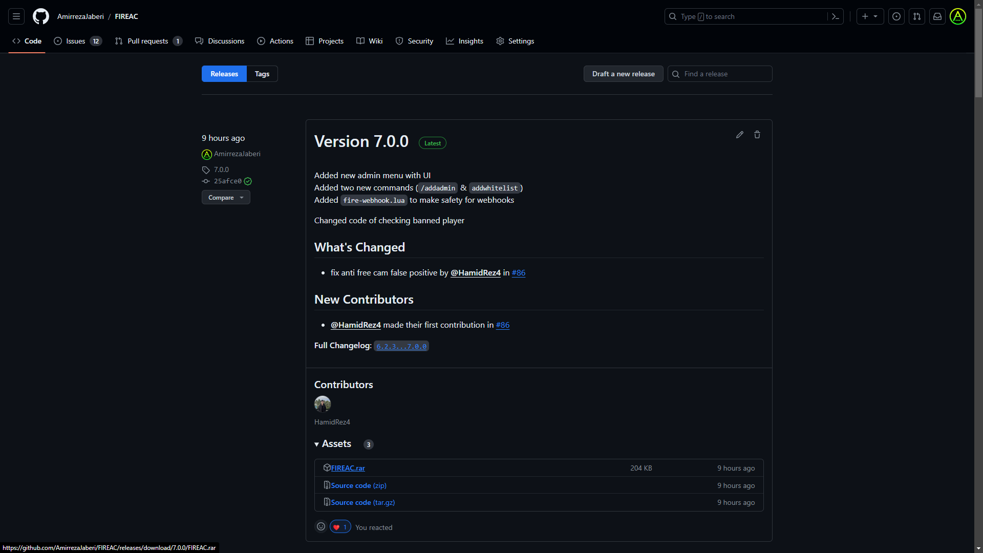Click the HamidRez4 contributor name

(332, 422)
